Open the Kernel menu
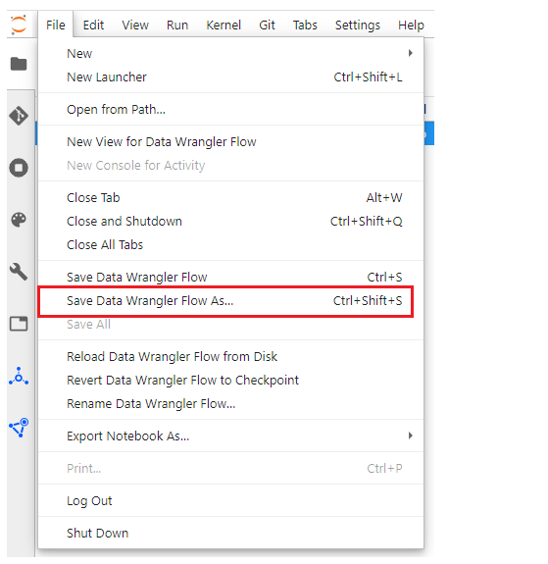Screen dimensions: 548x564 point(224,25)
